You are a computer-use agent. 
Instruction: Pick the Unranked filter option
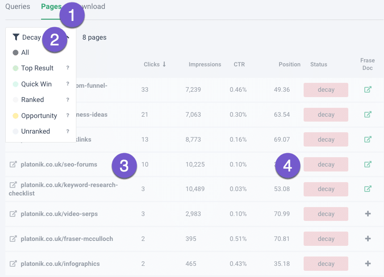click(35, 131)
